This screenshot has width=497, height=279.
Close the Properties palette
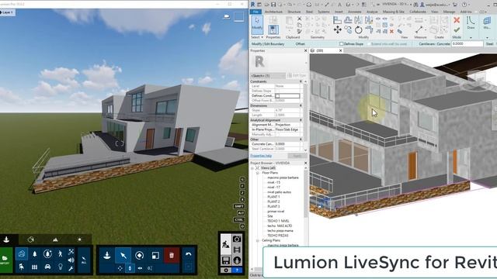point(305,50)
